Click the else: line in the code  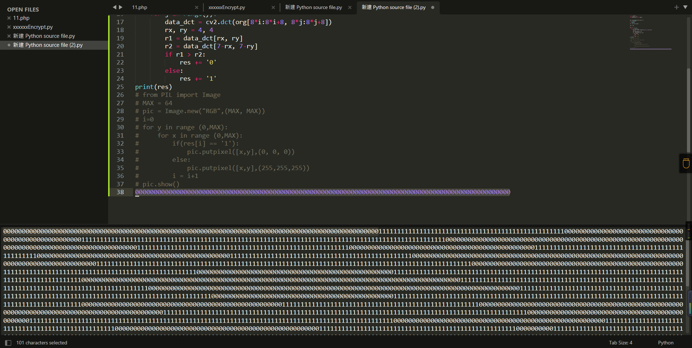coord(174,71)
